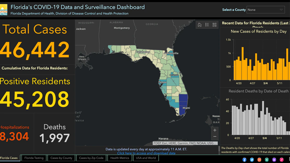
Task: Reset map to home extent
Action: 200,25
